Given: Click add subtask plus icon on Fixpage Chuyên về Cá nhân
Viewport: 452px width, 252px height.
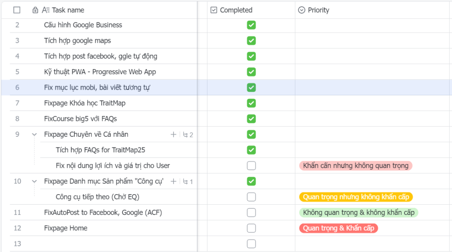Looking at the screenshot, I should (x=173, y=135).
